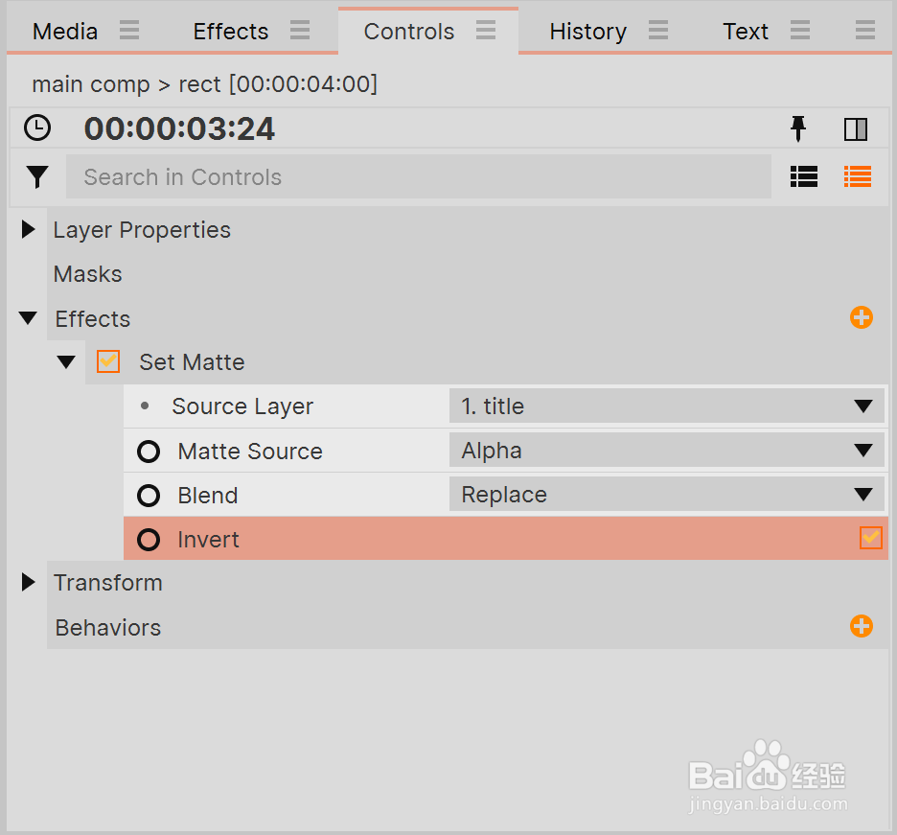The height and width of the screenshot is (835, 897).
Task: Add a new effect with plus icon
Action: click(861, 317)
